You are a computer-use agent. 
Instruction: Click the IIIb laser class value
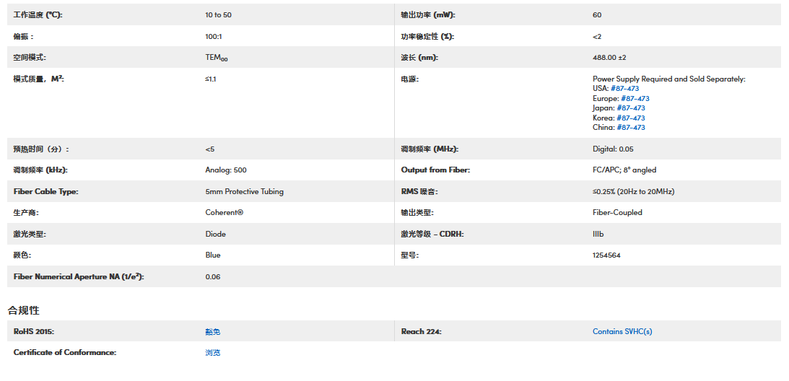[598, 234]
